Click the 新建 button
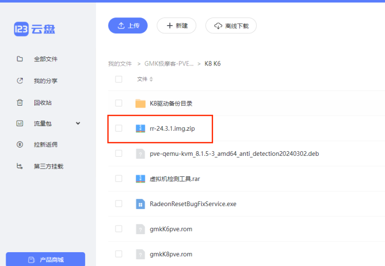385x266 pixels. click(177, 26)
